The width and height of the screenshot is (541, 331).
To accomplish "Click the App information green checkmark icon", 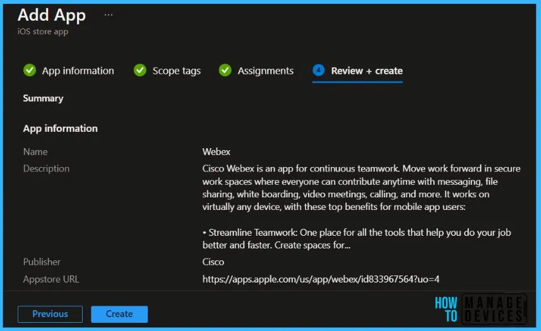I will [30, 70].
